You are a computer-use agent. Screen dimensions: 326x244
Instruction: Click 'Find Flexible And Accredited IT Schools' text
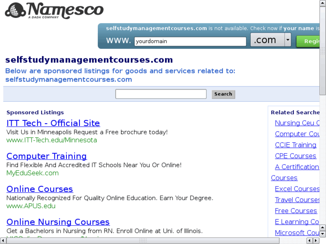pos(94,165)
